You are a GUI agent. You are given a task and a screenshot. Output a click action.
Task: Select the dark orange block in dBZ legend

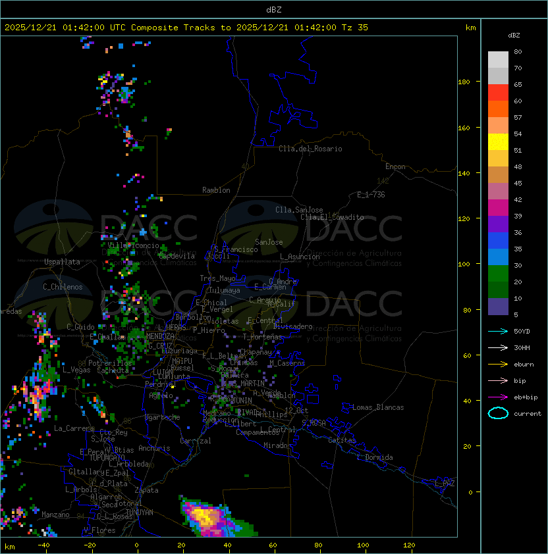point(498,109)
